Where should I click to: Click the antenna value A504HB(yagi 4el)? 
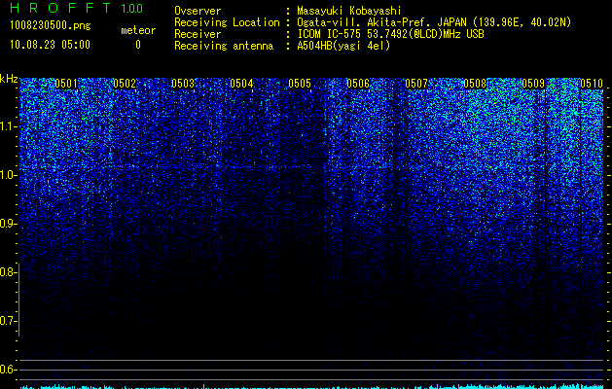(343, 46)
